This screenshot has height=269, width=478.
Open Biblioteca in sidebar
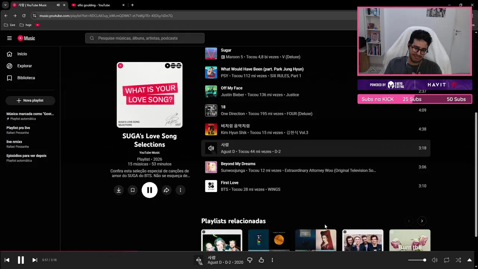[x=30, y=78]
